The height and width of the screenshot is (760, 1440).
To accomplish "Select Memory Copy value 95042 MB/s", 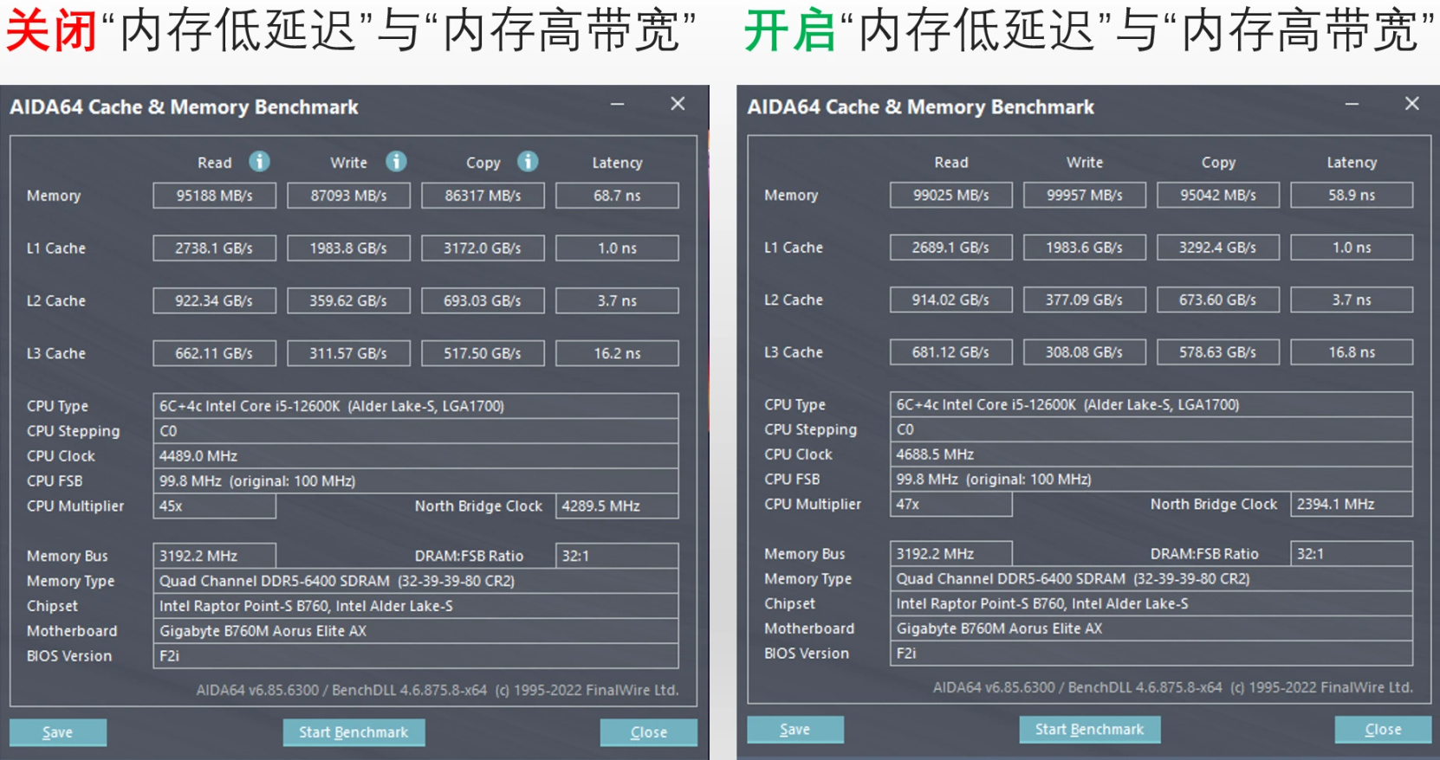I will coord(1218,195).
